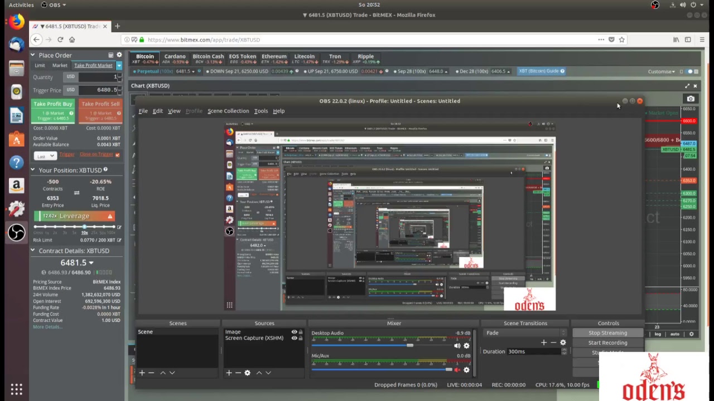Collapse the Your Position panel
Image resolution: width=714 pixels, height=401 pixels.
click(x=32, y=170)
